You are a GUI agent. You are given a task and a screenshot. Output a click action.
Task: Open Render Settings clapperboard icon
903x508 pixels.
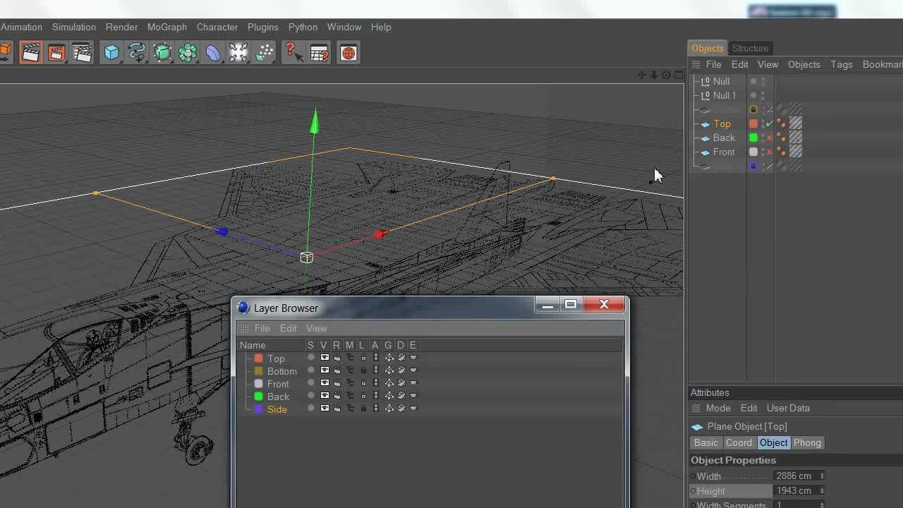point(83,53)
